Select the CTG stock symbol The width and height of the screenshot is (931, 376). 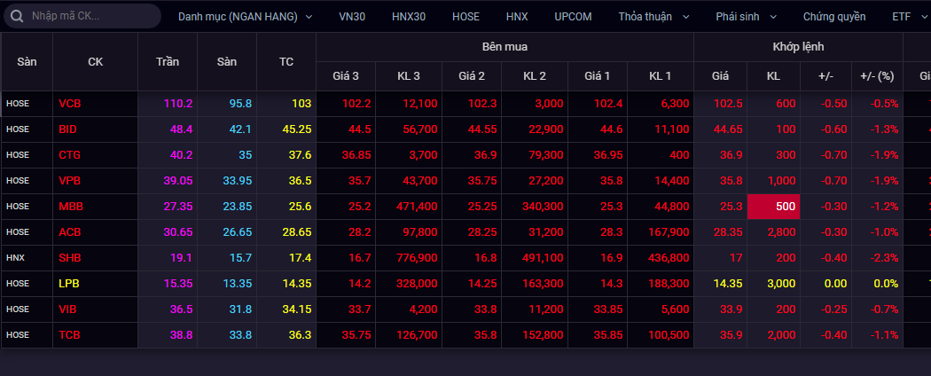coord(69,155)
